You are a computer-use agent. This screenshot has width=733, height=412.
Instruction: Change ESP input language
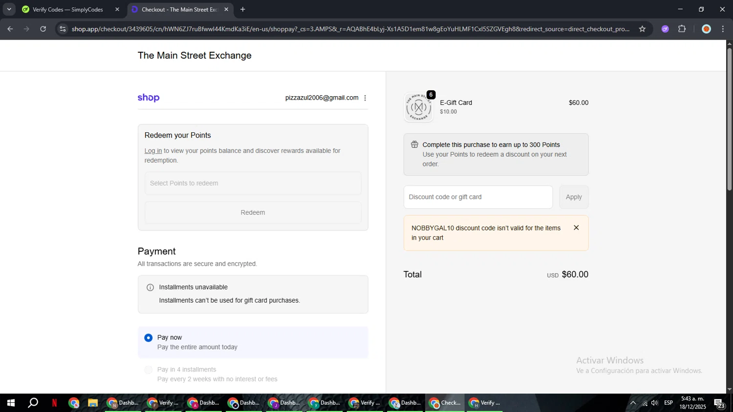click(668, 403)
